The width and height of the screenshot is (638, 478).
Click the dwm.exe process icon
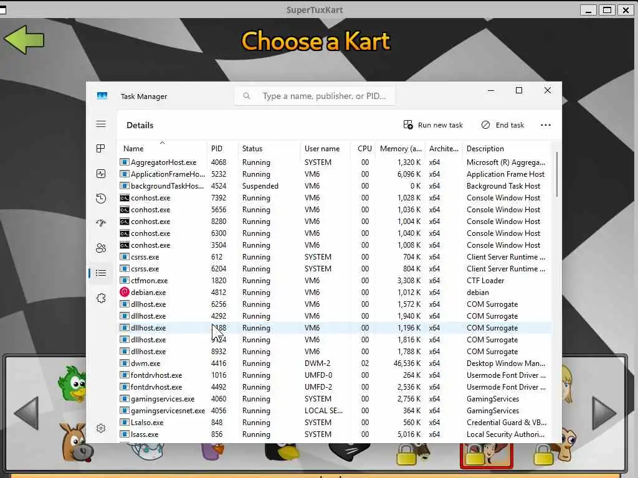pos(125,363)
